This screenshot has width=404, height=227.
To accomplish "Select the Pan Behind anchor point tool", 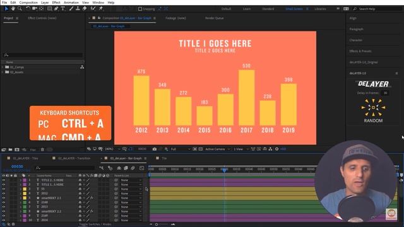I will [x=41, y=9].
